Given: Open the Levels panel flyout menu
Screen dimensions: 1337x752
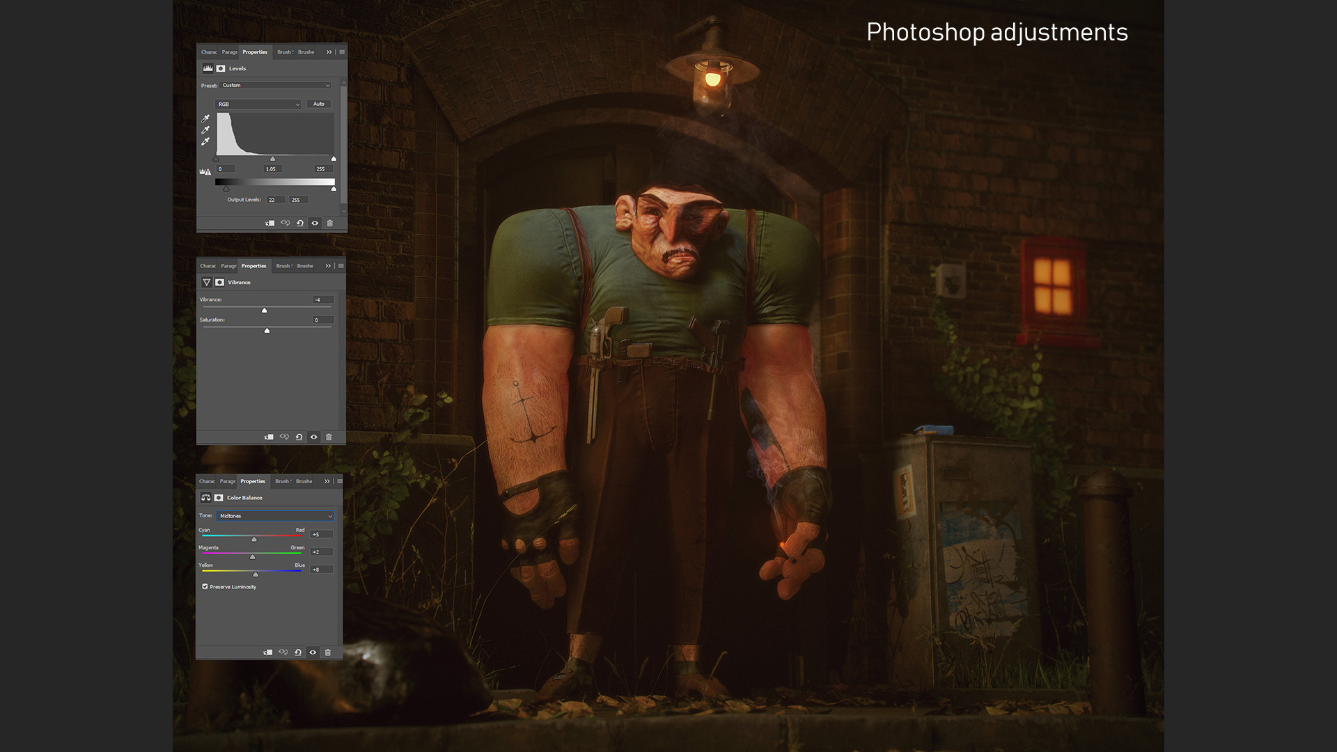Looking at the screenshot, I should coord(342,52).
